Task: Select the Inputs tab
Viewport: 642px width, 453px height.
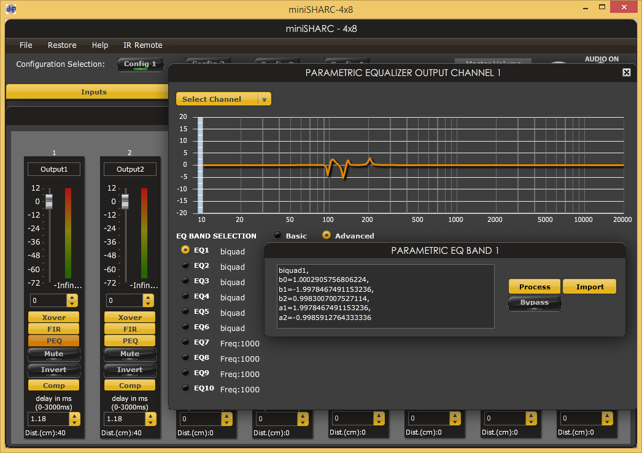Action: [x=88, y=91]
